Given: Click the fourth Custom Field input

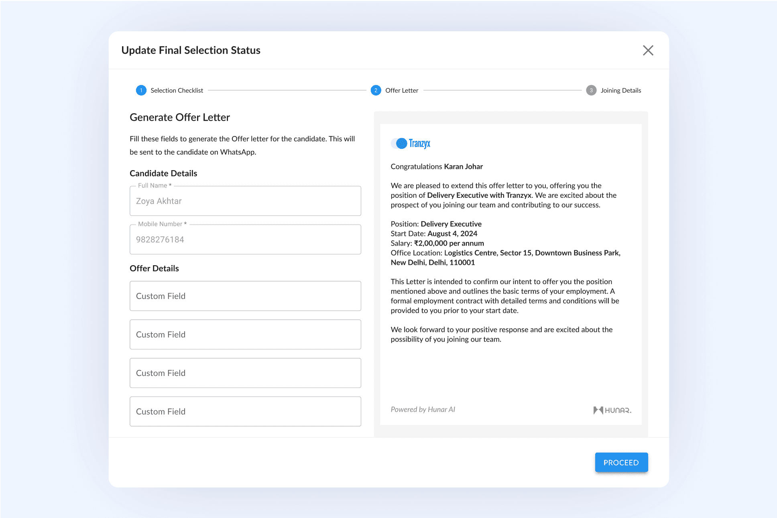Looking at the screenshot, I should click(x=245, y=412).
